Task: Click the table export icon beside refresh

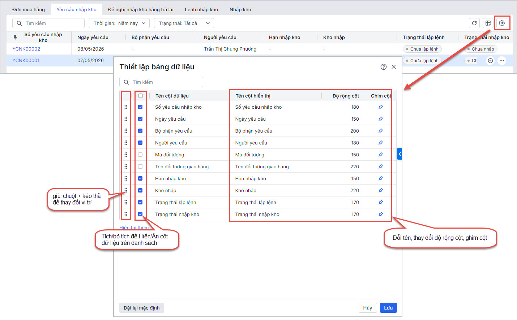Action: 488,23
